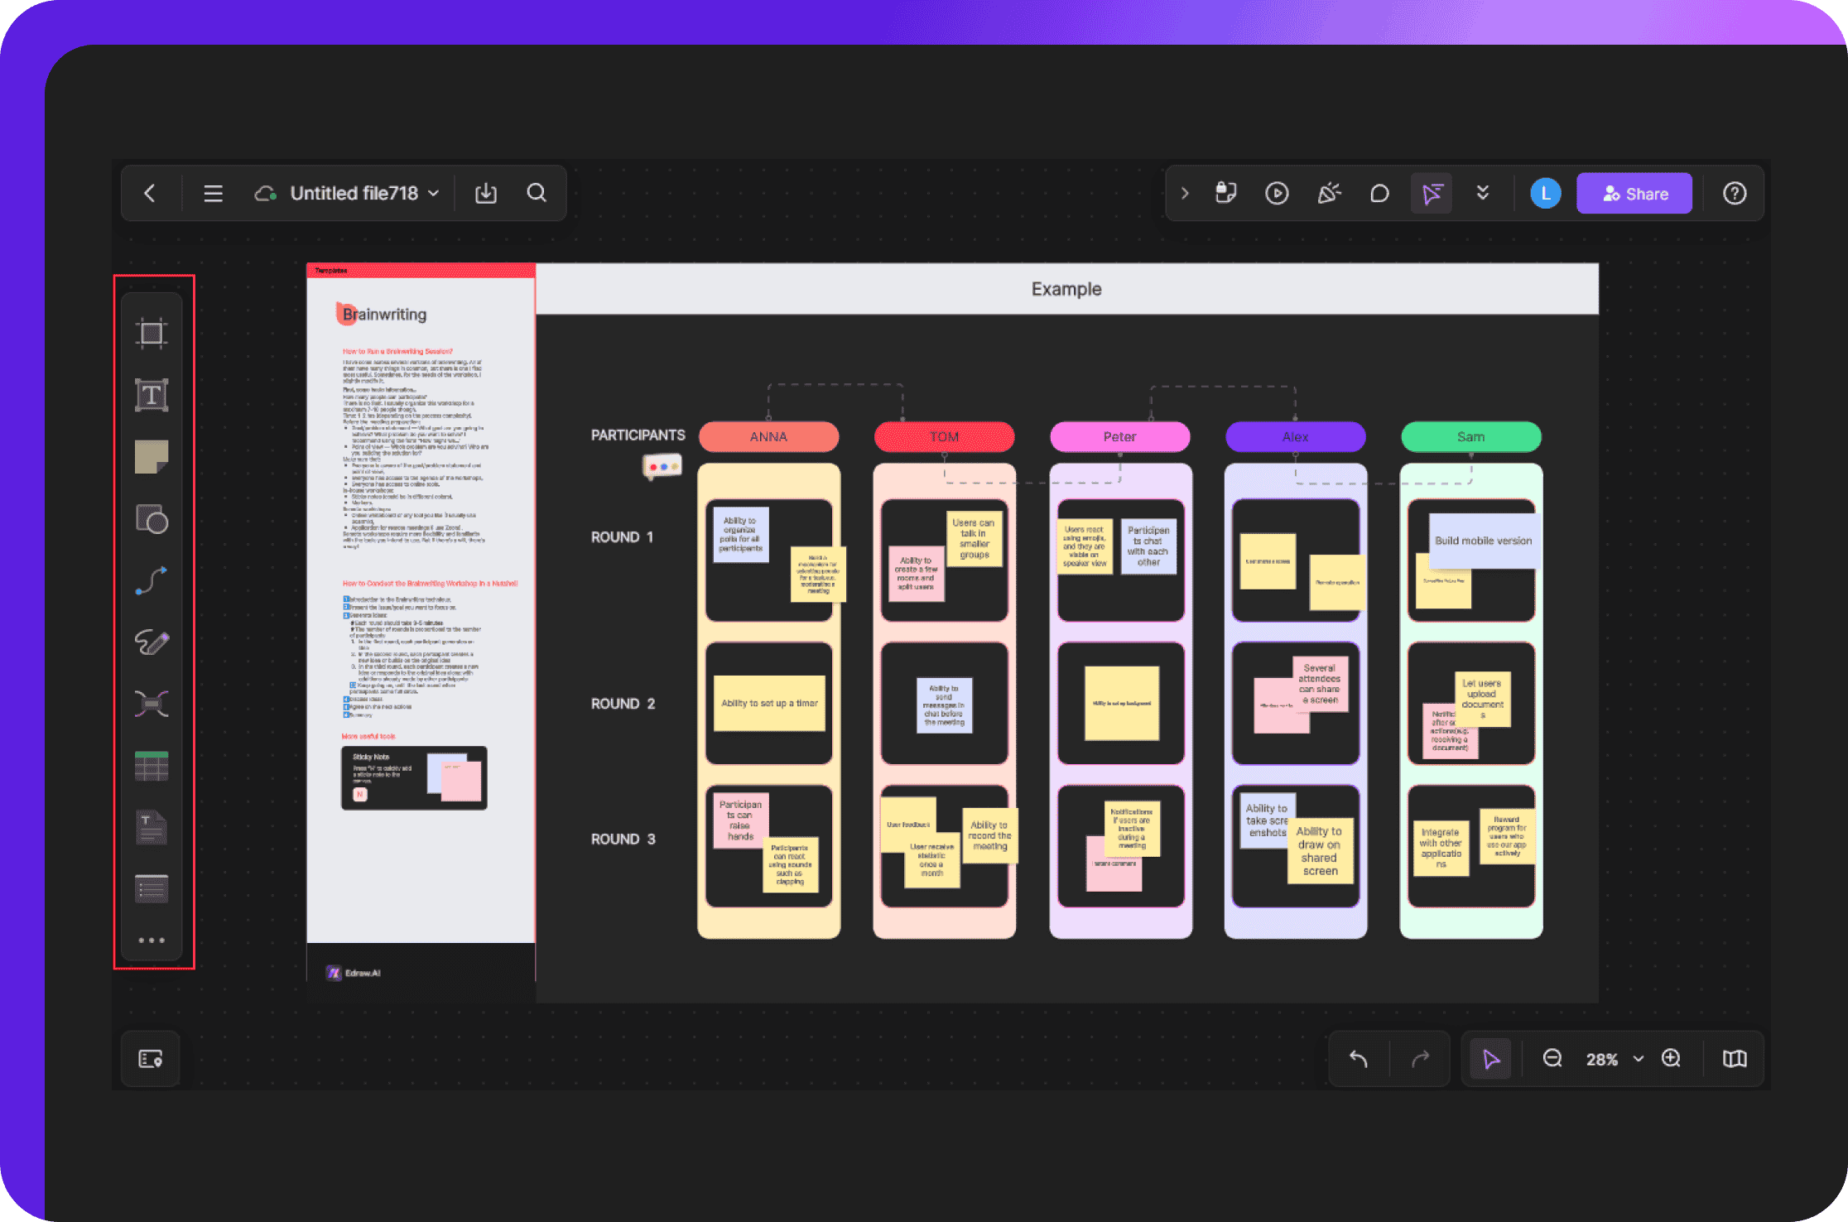Select the TOM participant pill
The image size is (1848, 1222).
pyautogui.click(x=944, y=436)
